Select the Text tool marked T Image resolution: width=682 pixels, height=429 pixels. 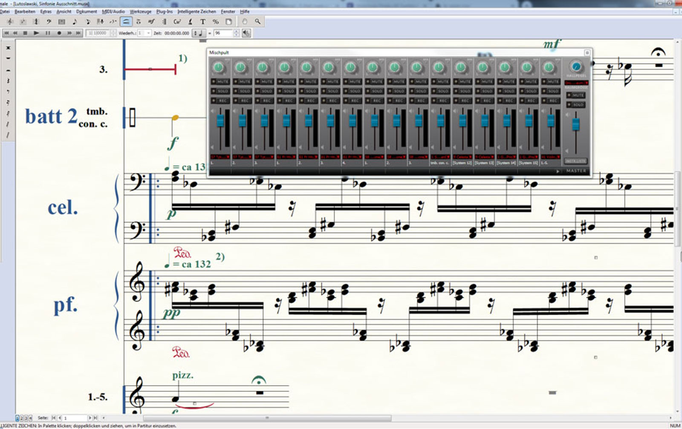coord(203,21)
